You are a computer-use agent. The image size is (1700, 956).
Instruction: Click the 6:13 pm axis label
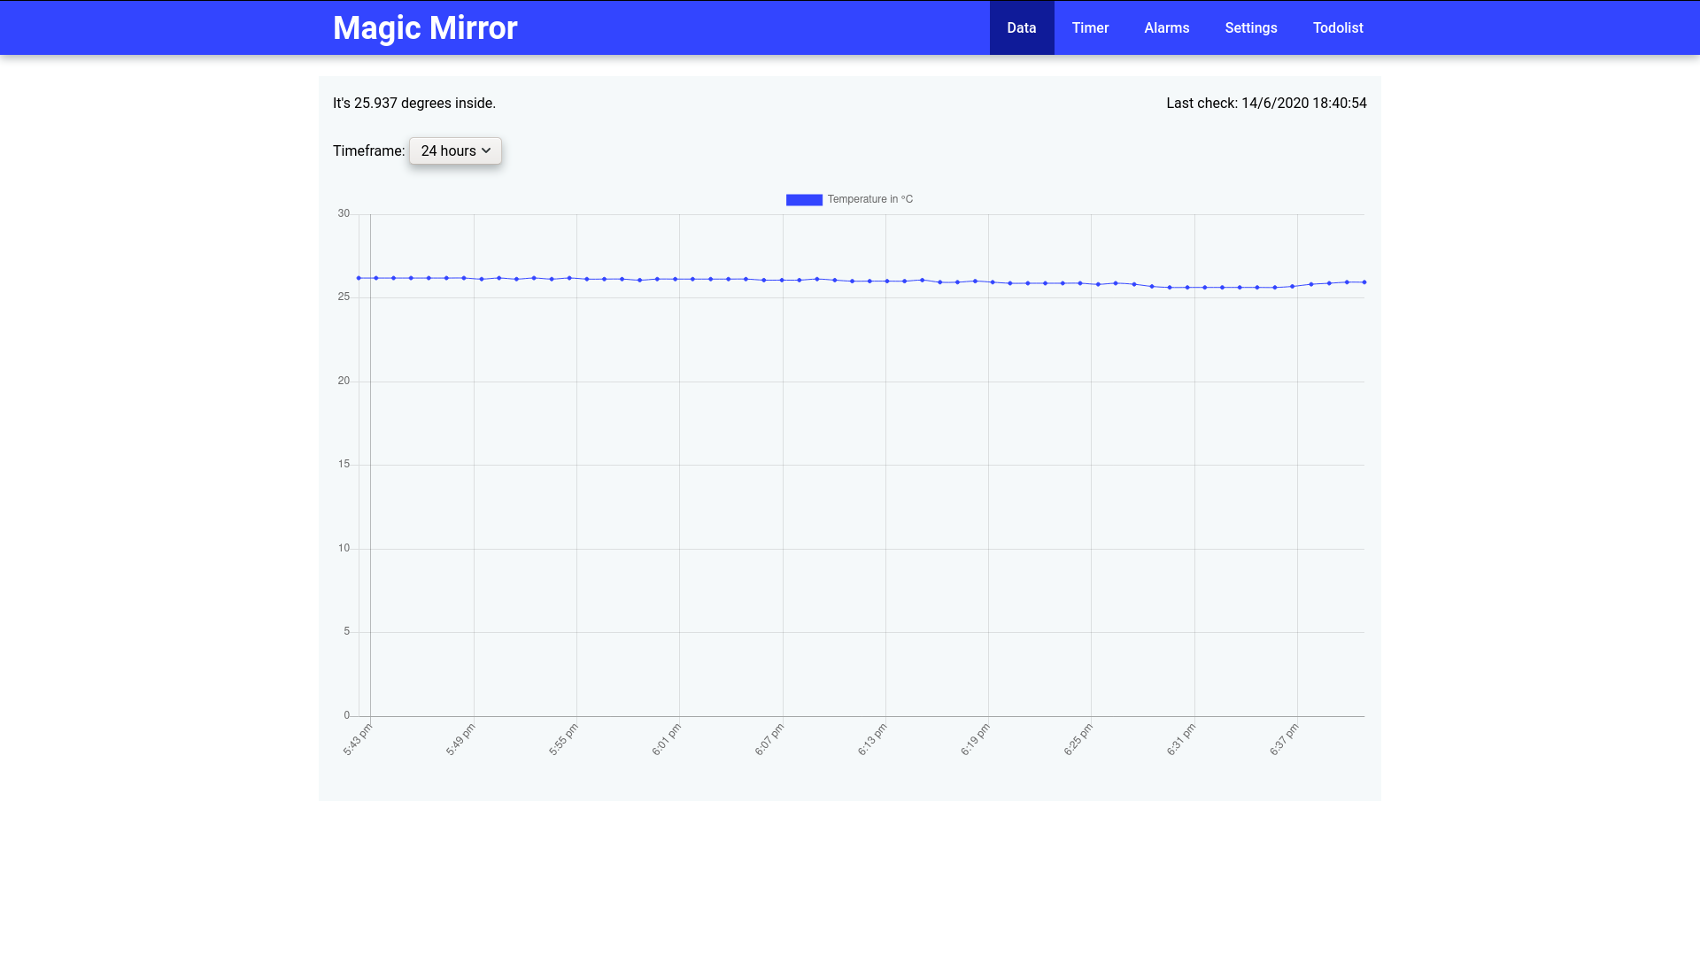click(872, 739)
